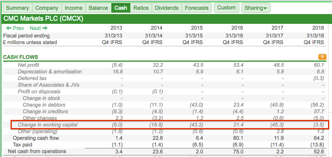Click the 31/3/13 fiscal period date

[x=113, y=36]
